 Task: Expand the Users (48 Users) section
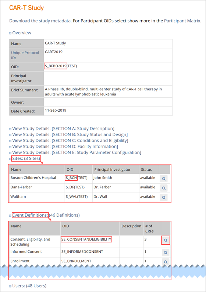pos(28,286)
